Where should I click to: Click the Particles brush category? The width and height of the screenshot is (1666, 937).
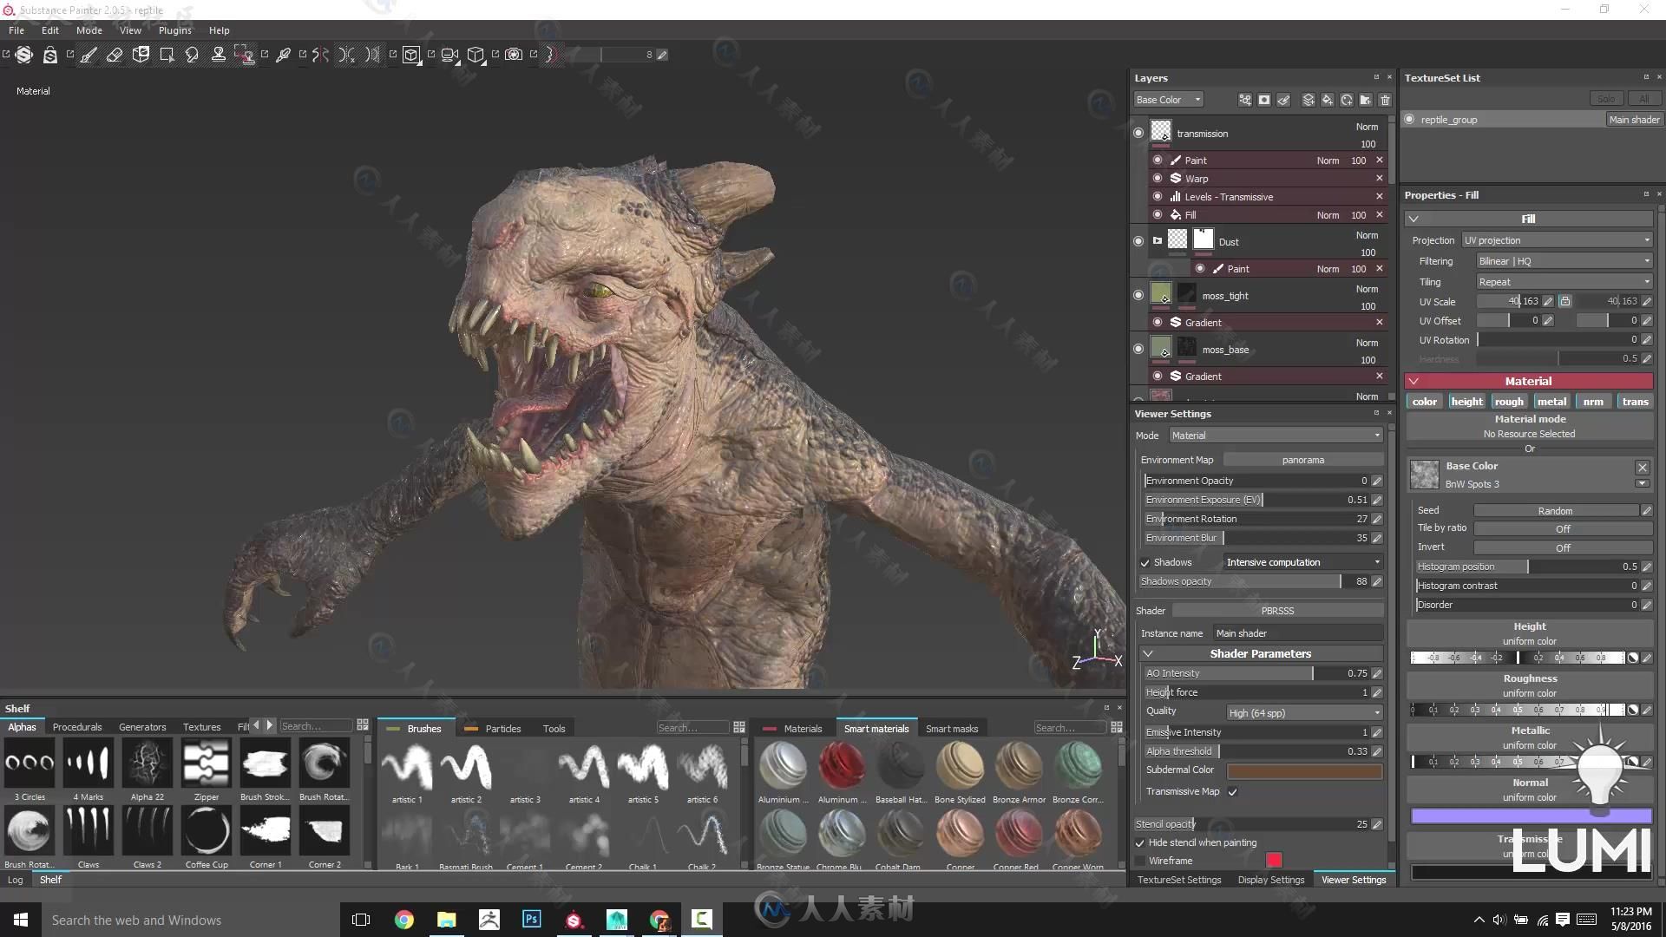(502, 728)
